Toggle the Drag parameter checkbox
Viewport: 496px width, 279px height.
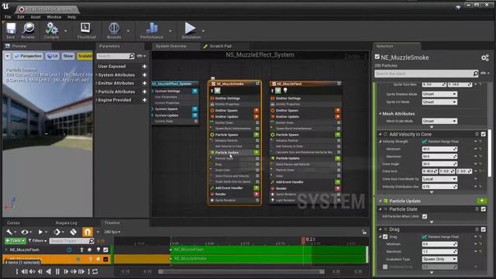point(385,236)
